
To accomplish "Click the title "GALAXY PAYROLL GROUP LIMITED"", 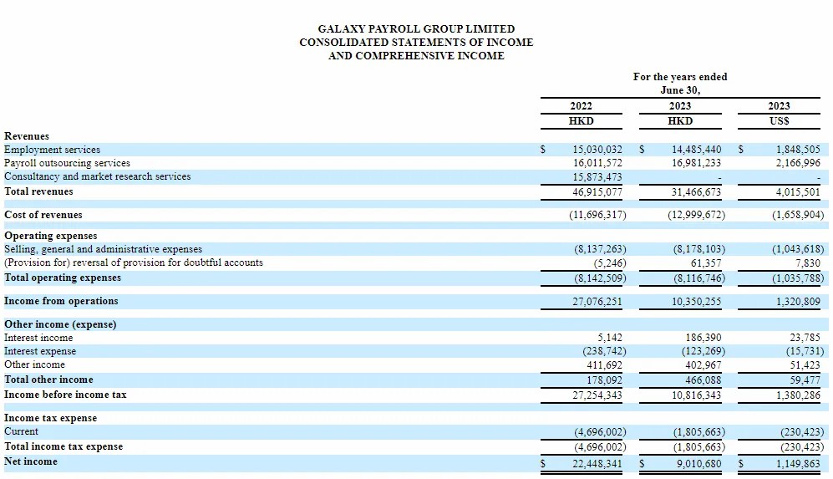I will click(416, 28).
